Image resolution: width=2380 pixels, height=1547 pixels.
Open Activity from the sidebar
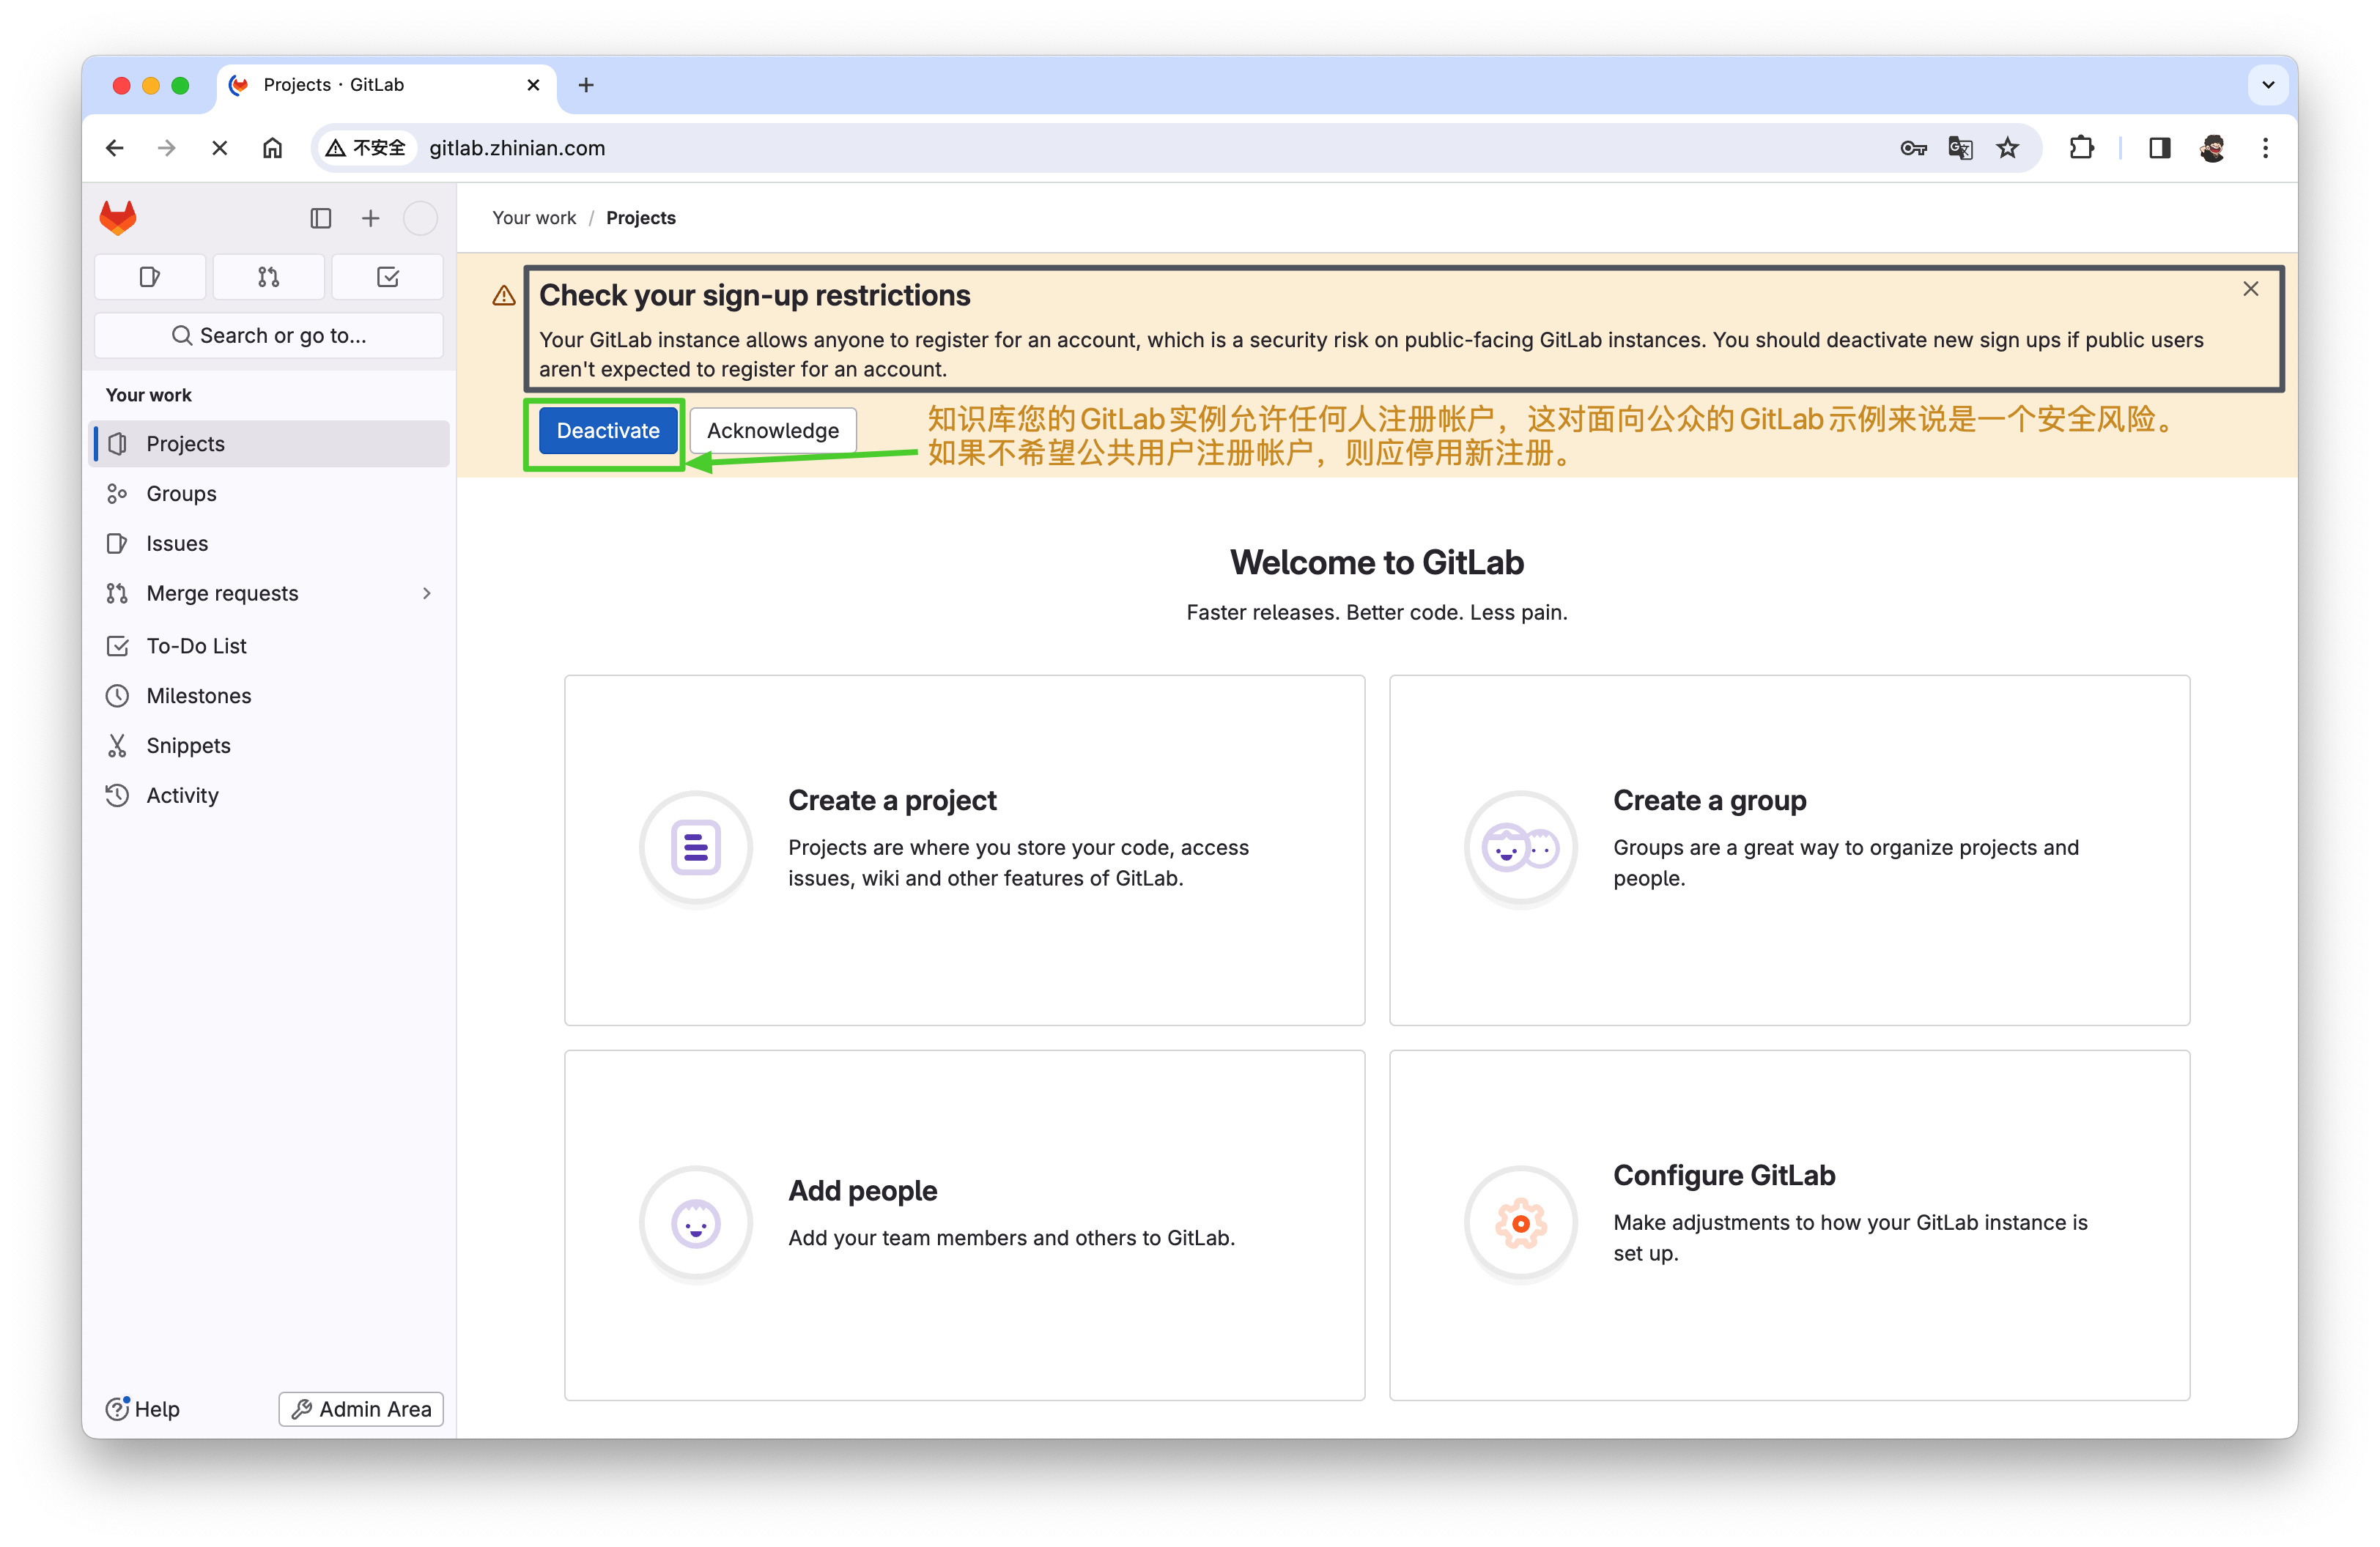coord(268,795)
